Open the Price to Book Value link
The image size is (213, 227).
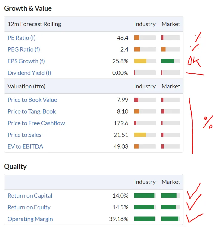32,100
